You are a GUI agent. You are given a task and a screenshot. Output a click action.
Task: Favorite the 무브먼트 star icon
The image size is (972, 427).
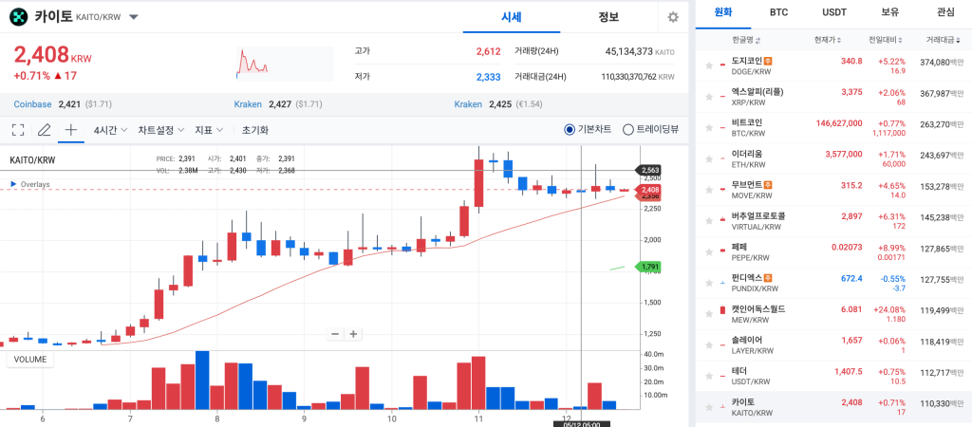tap(710, 190)
